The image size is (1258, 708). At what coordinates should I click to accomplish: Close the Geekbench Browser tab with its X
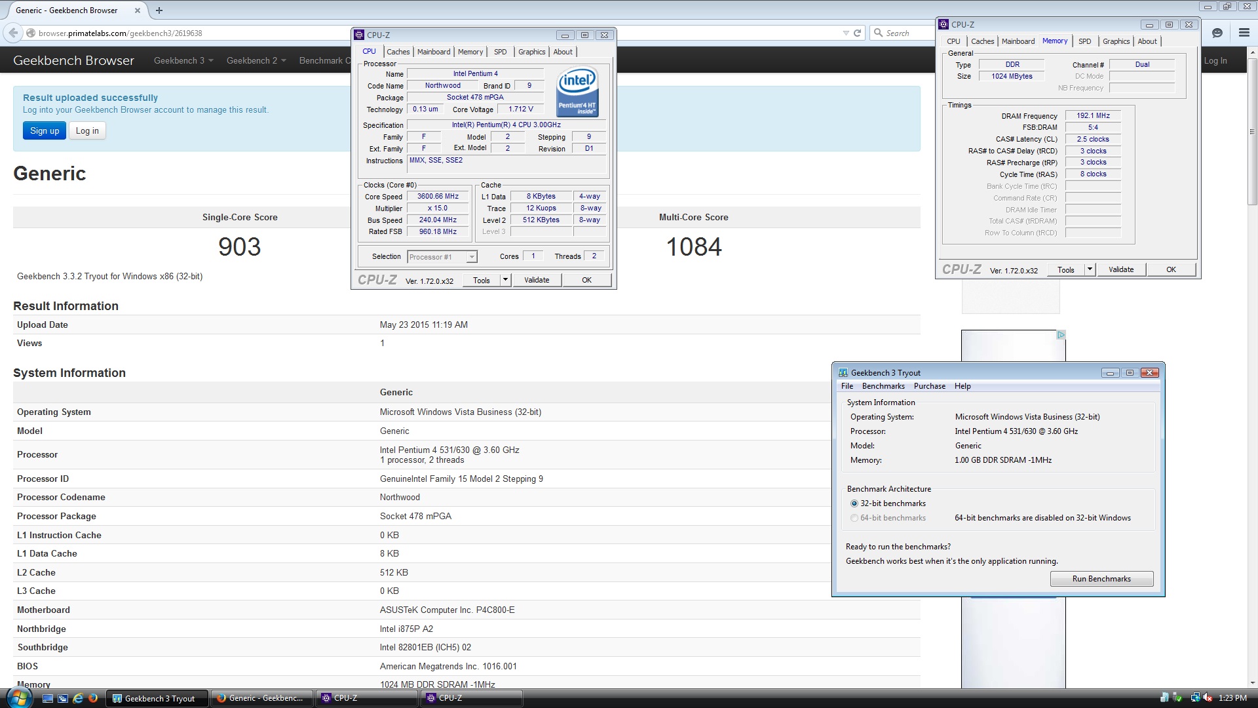click(x=137, y=10)
